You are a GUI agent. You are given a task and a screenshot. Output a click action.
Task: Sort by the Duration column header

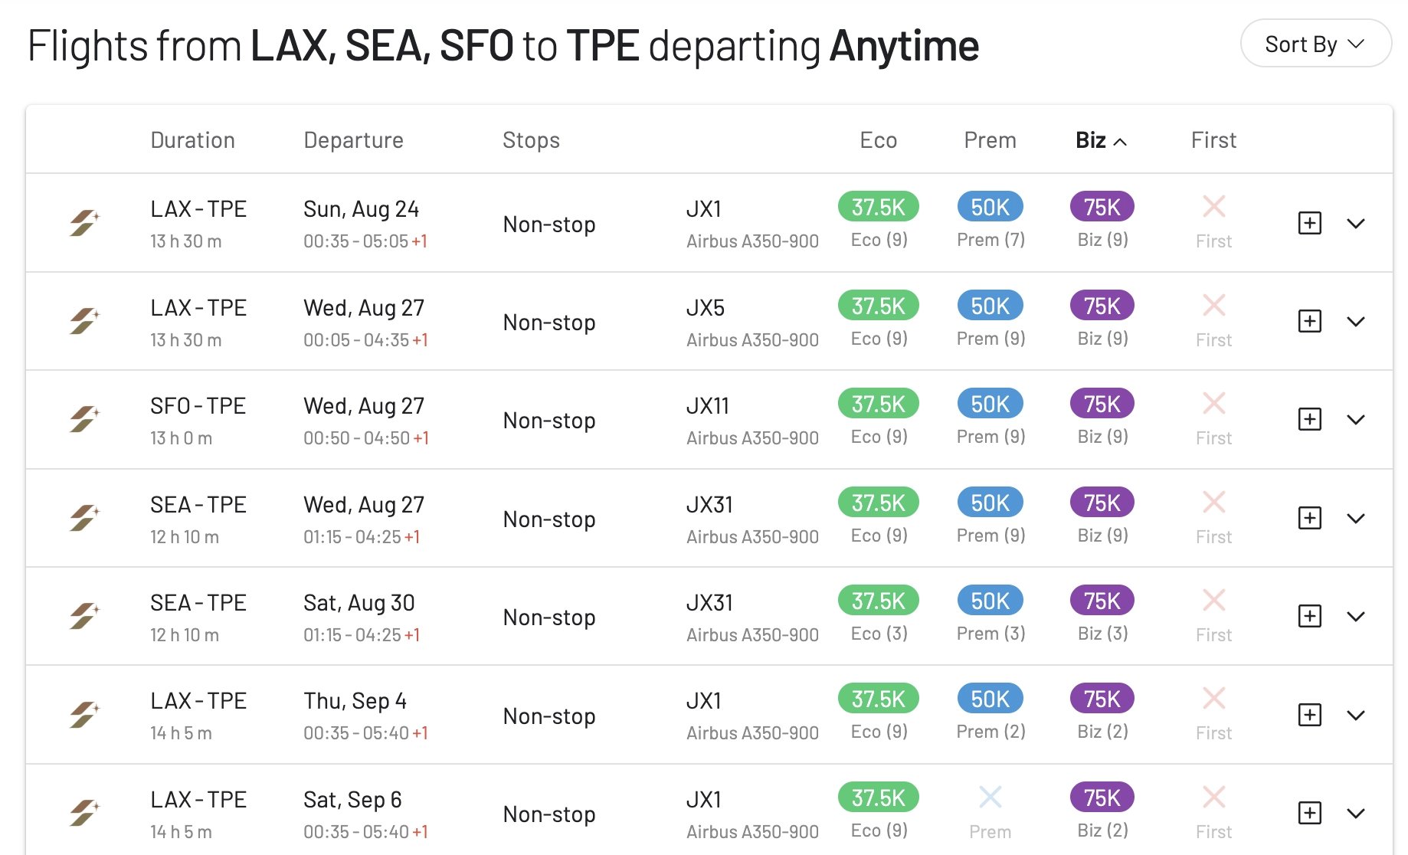[x=192, y=140]
